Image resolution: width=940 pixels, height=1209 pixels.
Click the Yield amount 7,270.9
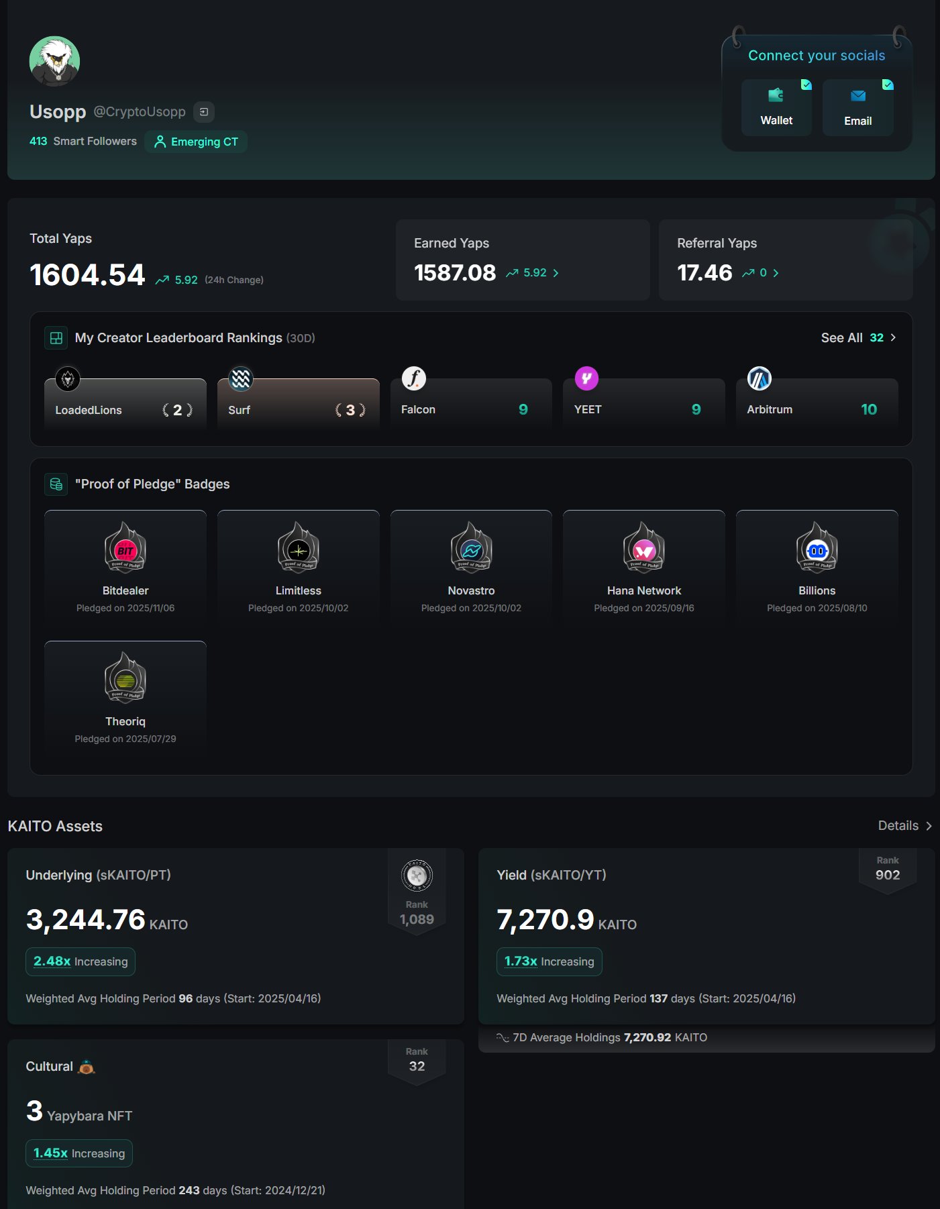[x=545, y=920]
